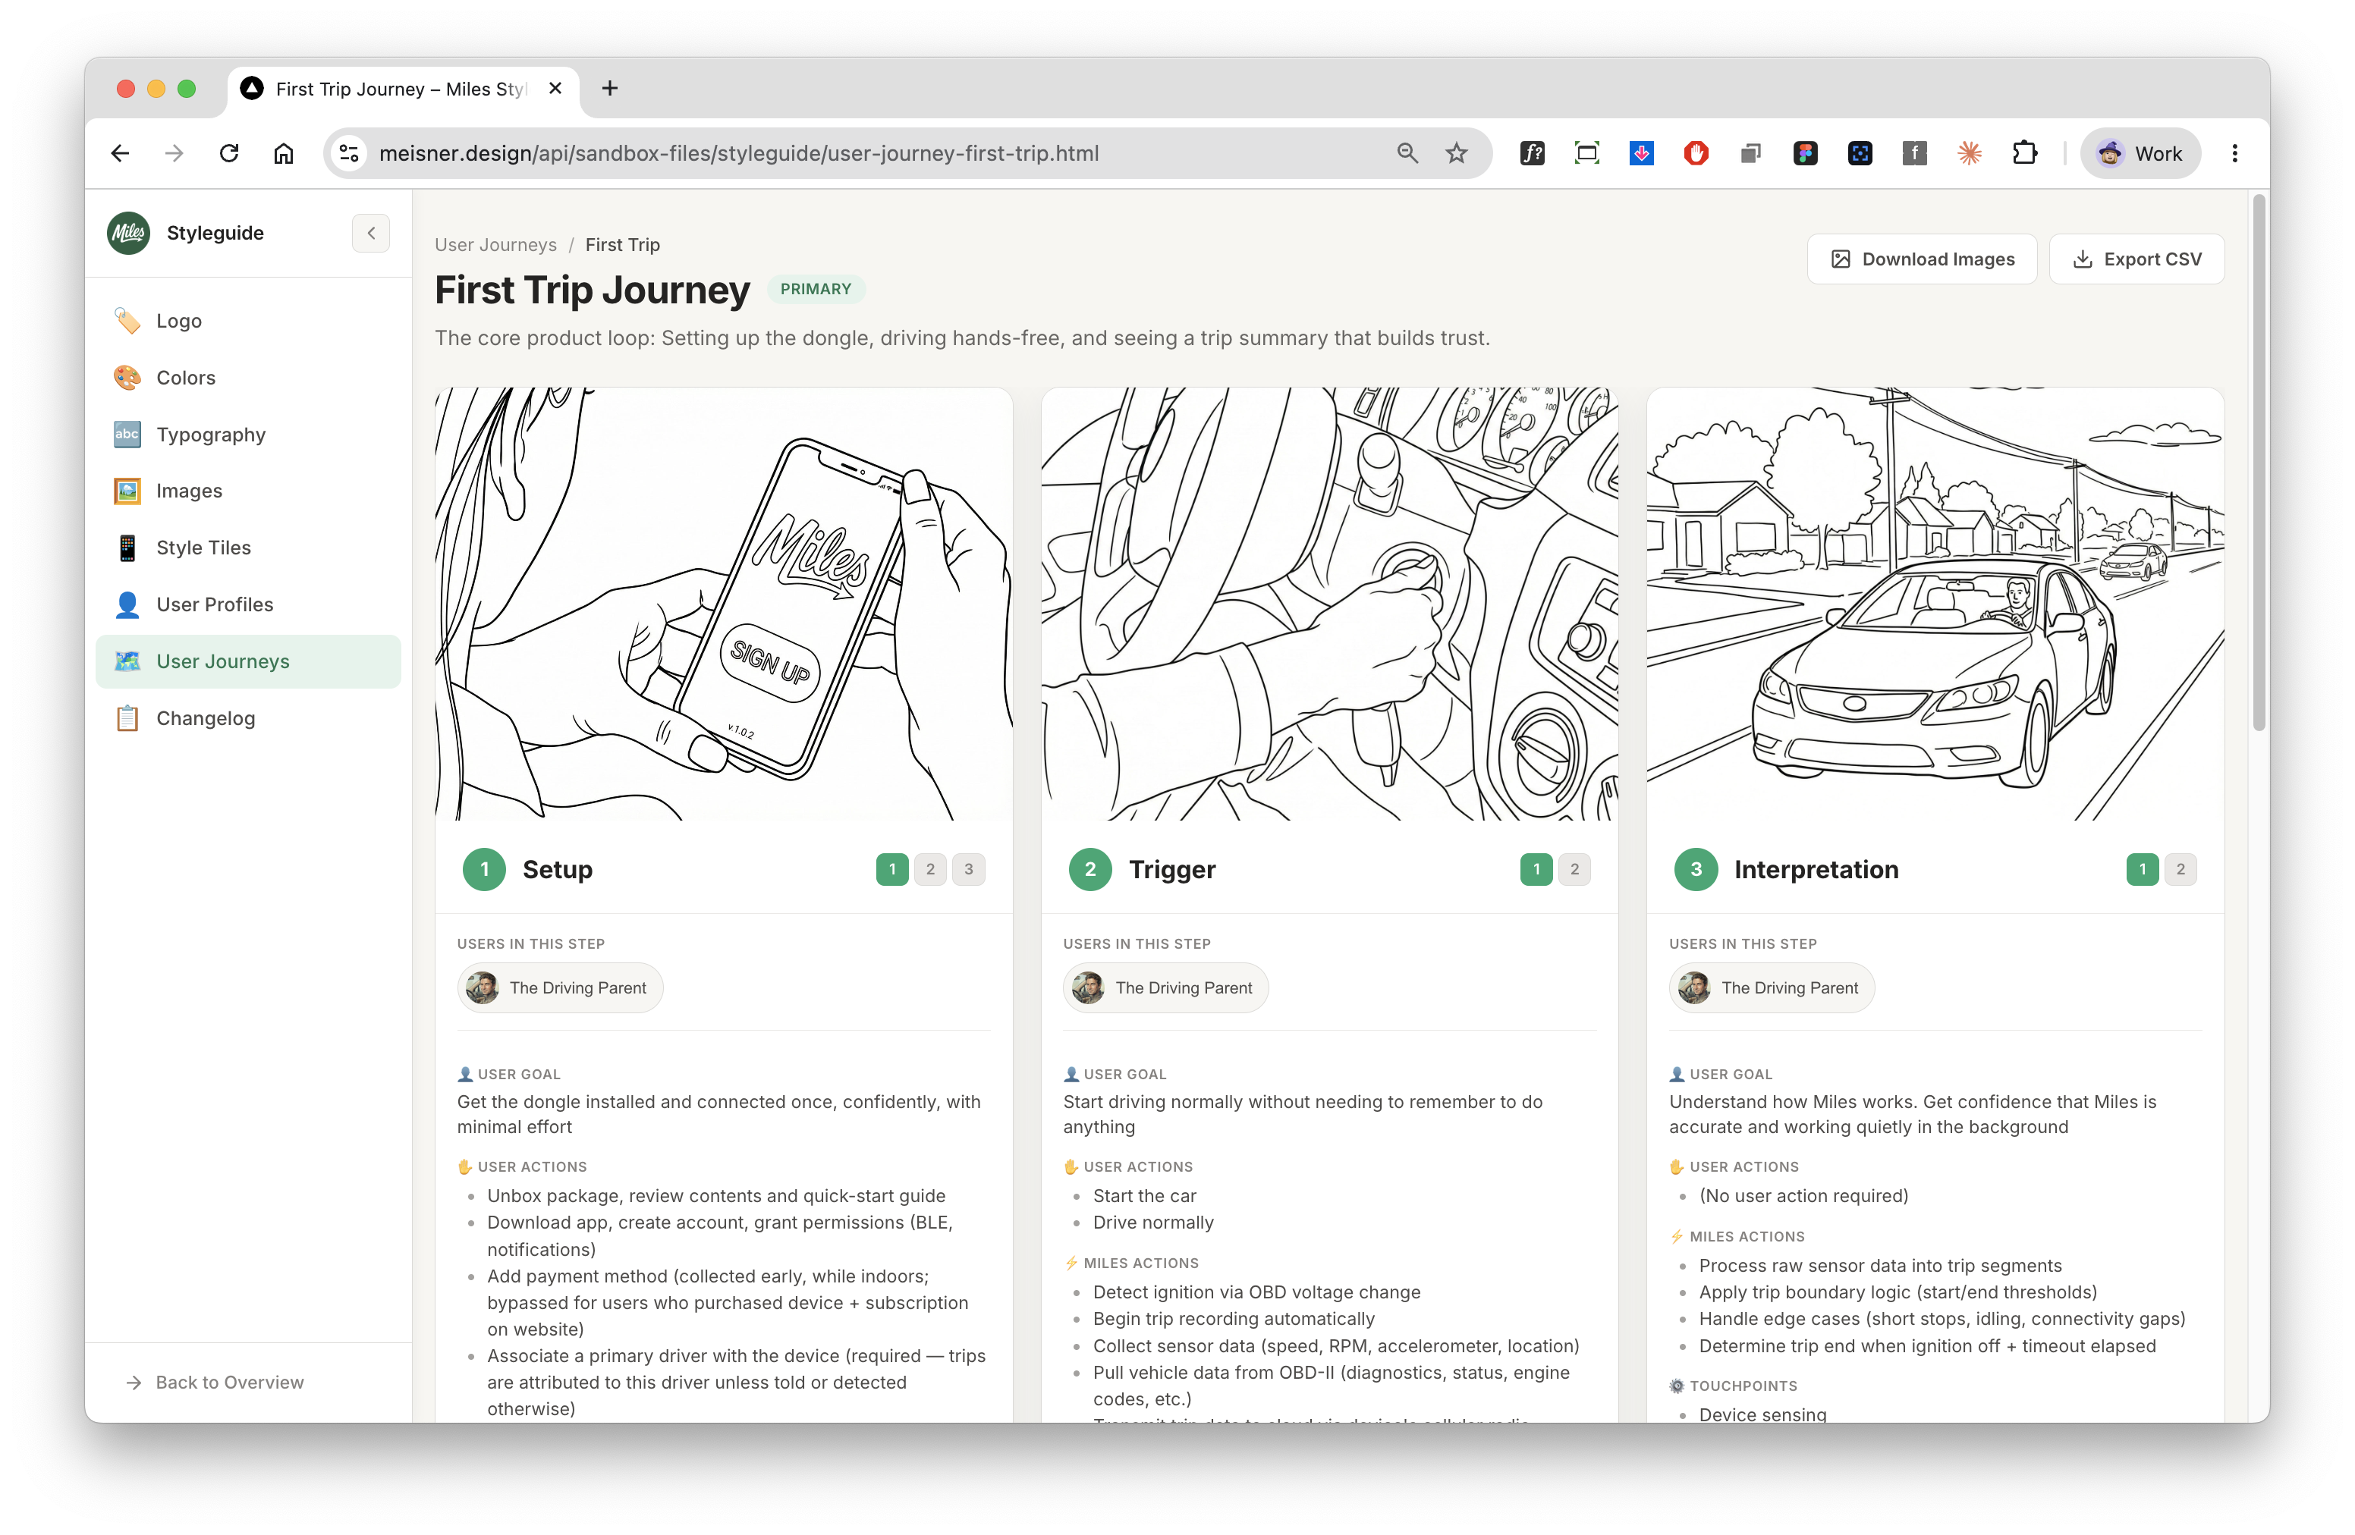Click the First Trip Journey heading
Viewport: 2355px width, 1535px height.
(593, 290)
